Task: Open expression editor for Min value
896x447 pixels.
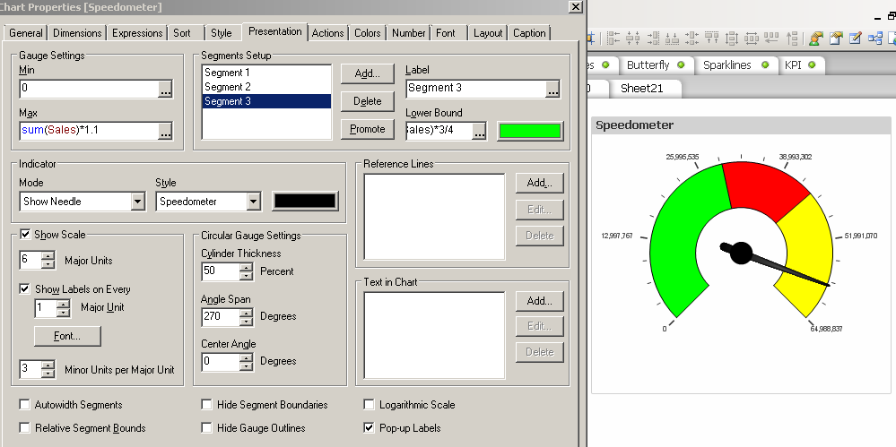Action: click(165, 89)
